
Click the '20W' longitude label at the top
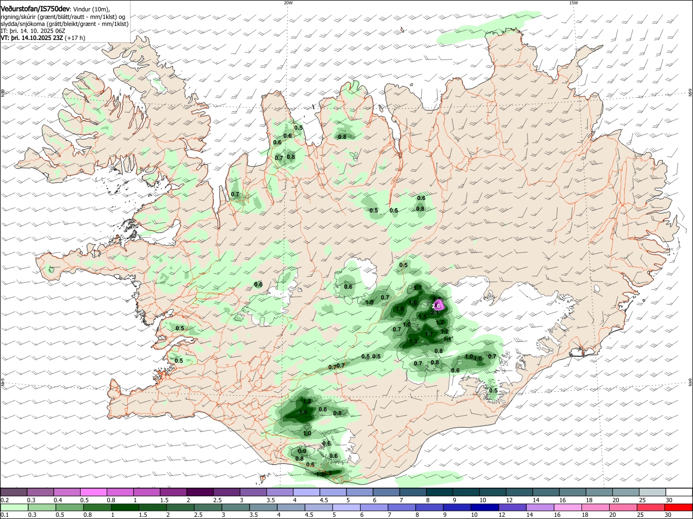pyautogui.click(x=288, y=3)
